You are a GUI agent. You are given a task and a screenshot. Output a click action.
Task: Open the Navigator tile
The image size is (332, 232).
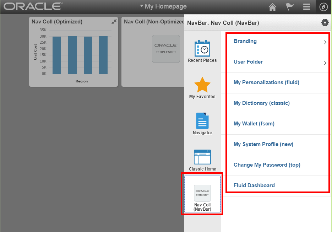(202, 124)
